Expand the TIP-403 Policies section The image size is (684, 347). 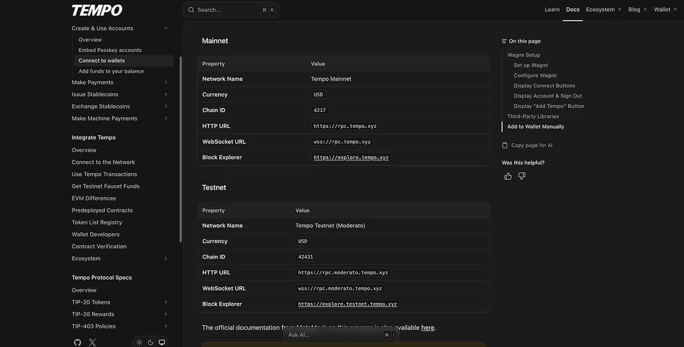click(x=166, y=326)
